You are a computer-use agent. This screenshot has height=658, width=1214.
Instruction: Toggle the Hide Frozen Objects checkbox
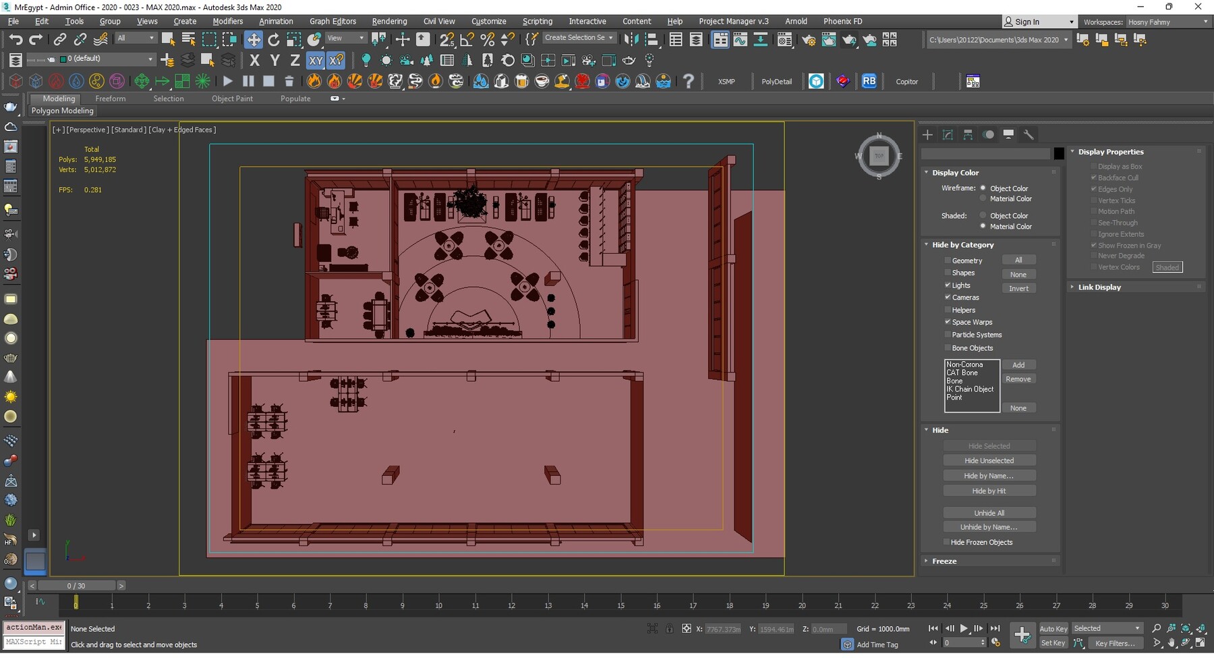coord(947,542)
